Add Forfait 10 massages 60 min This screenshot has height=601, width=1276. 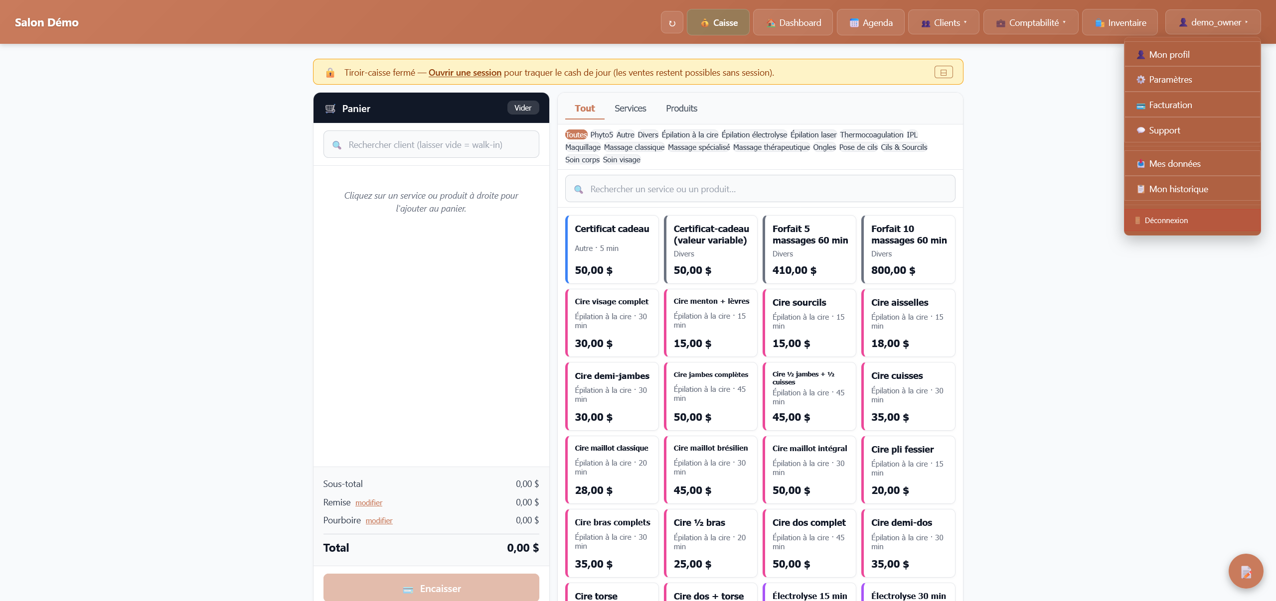click(x=908, y=249)
